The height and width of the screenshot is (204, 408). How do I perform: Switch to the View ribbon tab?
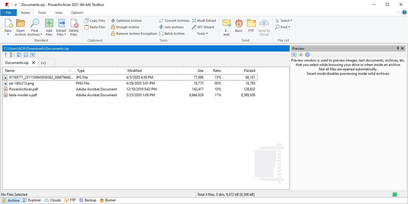coord(59,13)
